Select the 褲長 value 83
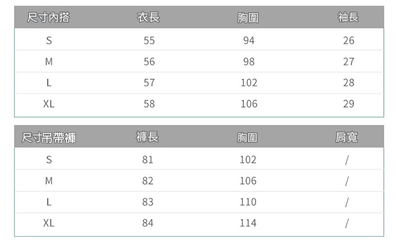Screen dimensions: 396x244 tap(148, 202)
